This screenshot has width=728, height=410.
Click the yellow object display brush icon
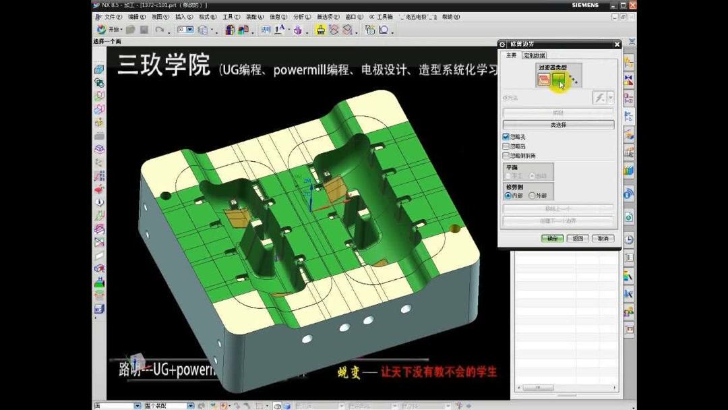click(x=320, y=30)
